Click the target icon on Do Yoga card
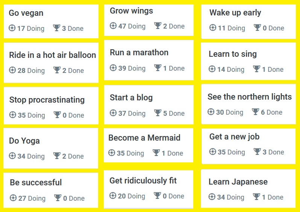Screen dimensions: 300x212 click(x=12, y=156)
